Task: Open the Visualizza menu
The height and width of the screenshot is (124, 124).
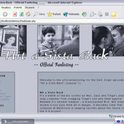Action: pyautogui.click(x=6, y=7)
